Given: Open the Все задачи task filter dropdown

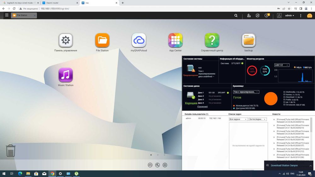Looking at the screenshot, I should [238, 119].
